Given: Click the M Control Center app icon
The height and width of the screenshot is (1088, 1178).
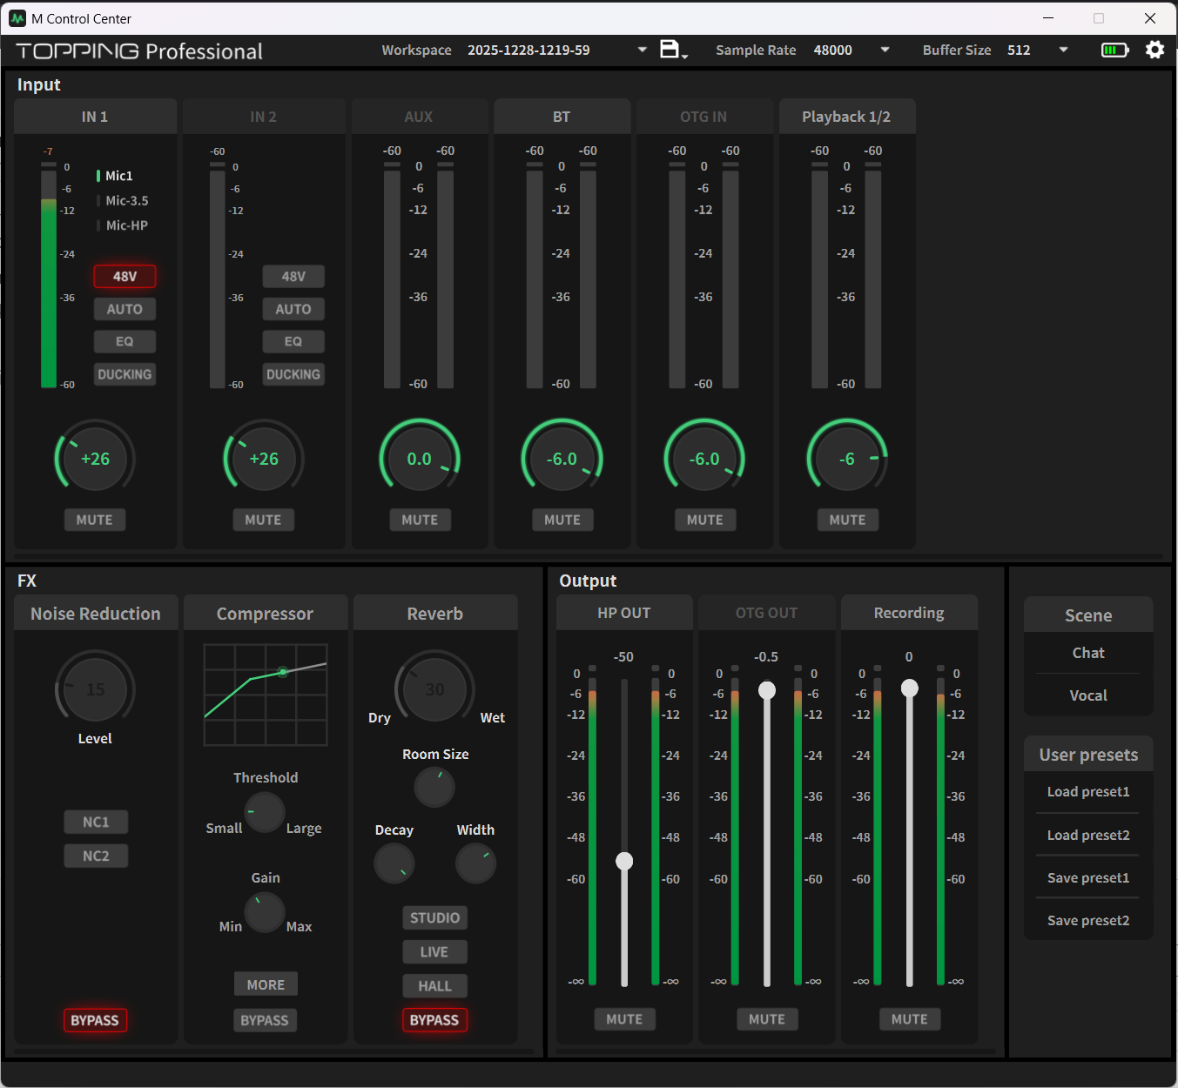Looking at the screenshot, I should (17, 18).
